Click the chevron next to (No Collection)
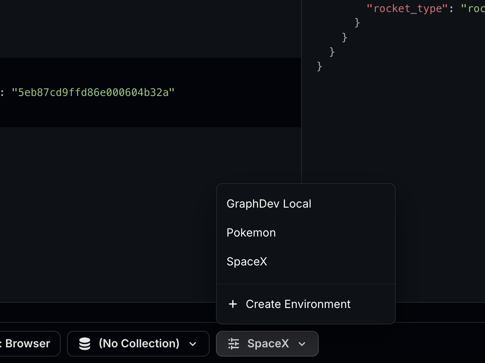 pyautogui.click(x=193, y=344)
